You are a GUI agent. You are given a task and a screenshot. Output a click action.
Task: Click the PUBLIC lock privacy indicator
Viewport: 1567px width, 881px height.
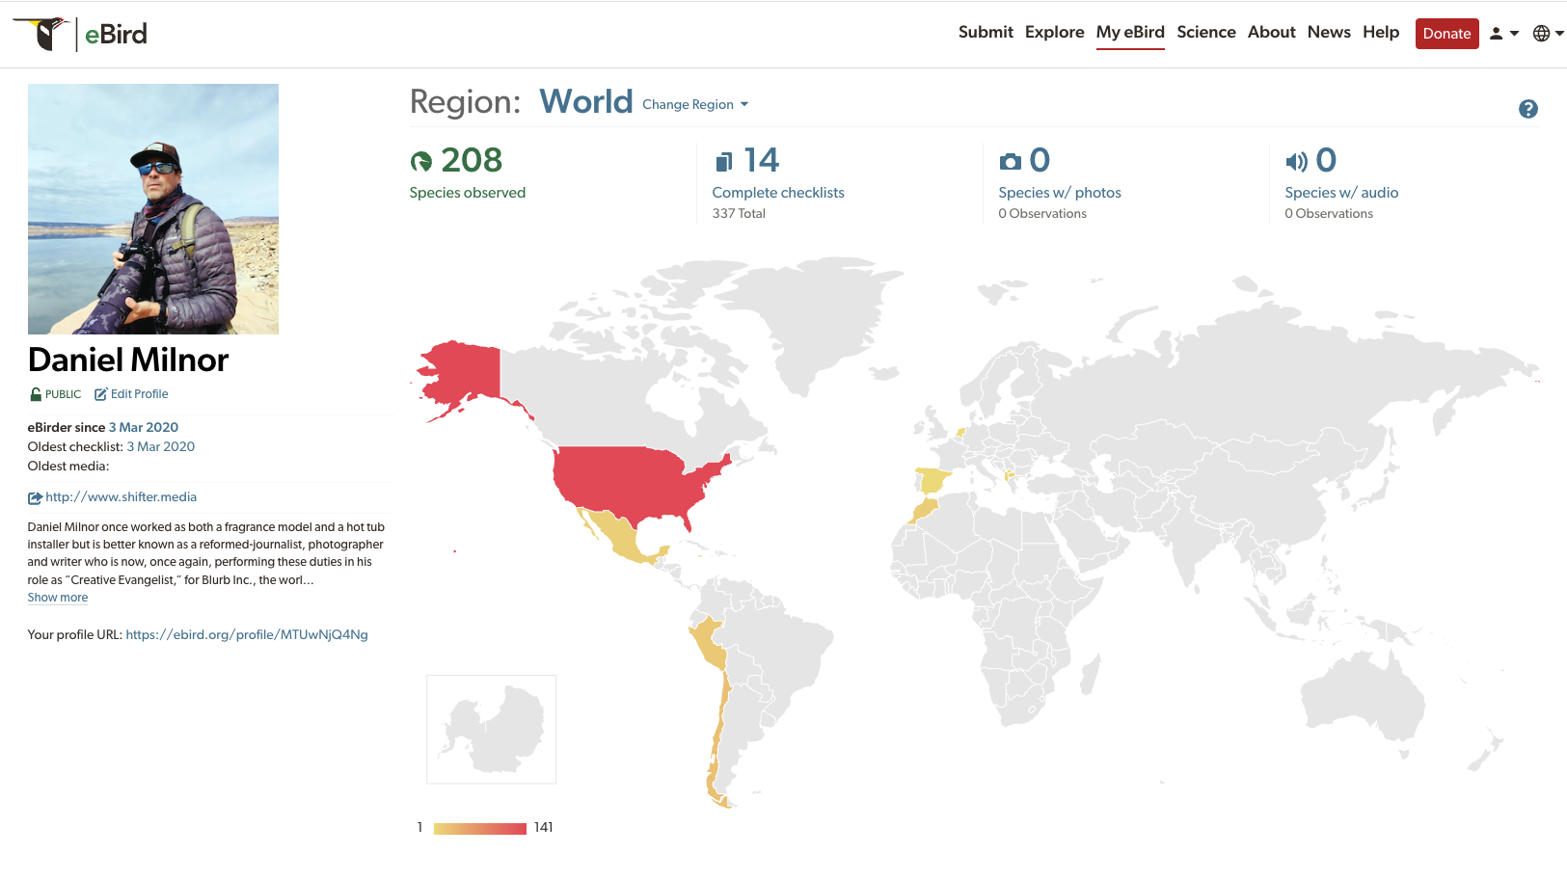point(55,394)
